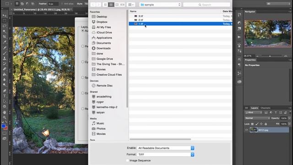The height and width of the screenshot is (165, 293).
Task: Click the Navigator panel tab
Action: 250,11
